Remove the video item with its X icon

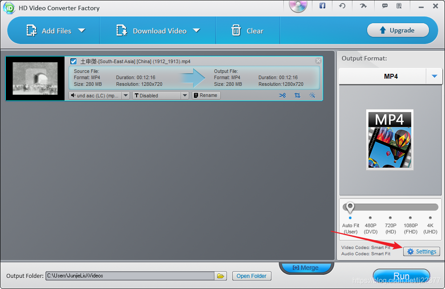318,61
